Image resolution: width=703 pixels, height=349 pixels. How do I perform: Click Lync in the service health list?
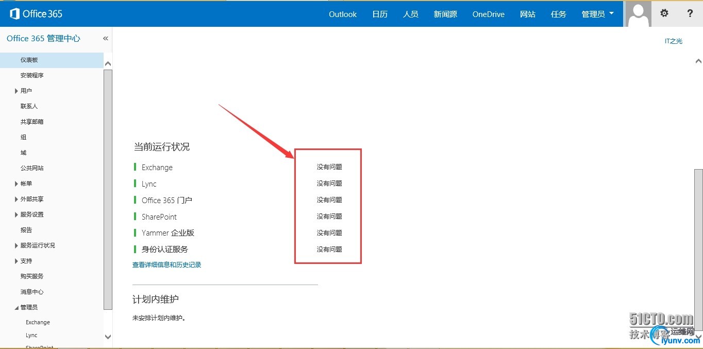pos(149,184)
